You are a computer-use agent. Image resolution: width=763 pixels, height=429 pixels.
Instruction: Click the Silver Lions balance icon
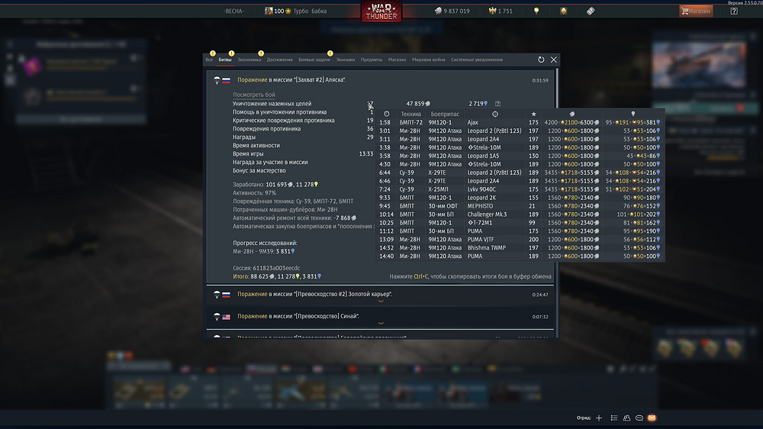438,11
